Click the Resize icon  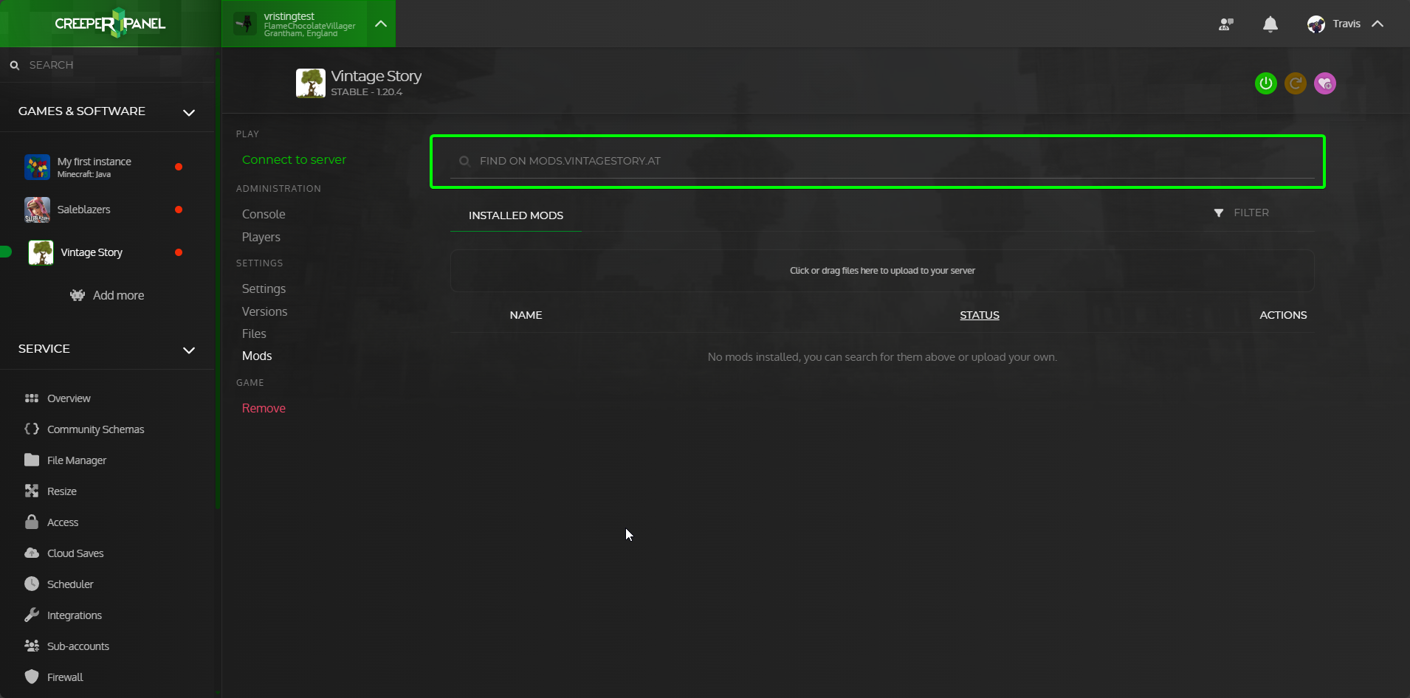[x=32, y=491]
